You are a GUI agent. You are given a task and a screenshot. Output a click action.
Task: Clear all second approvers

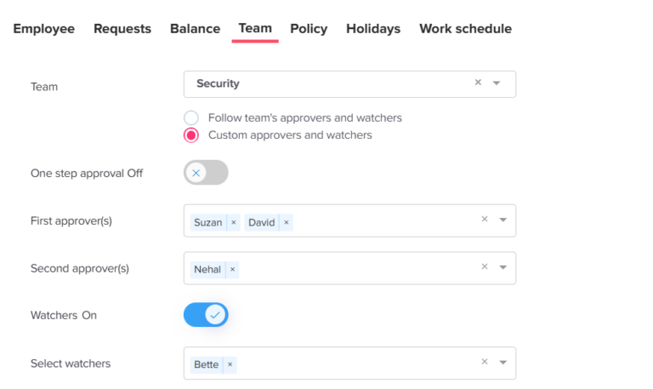(x=485, y=266)
